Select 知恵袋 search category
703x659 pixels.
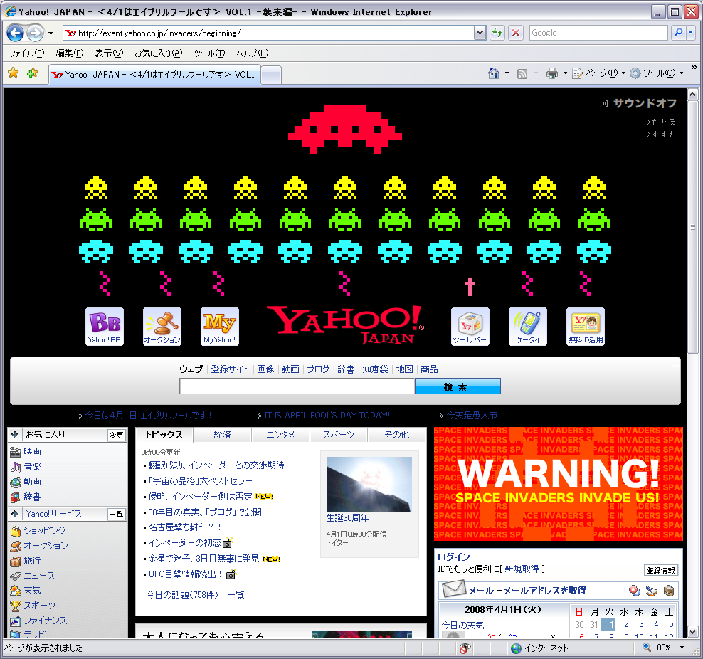tap(375, 369)
